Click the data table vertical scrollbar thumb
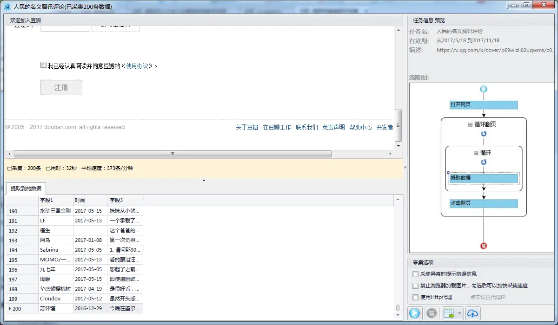The width and height of the screenshot is (558, 325). [x=398, y=307]
